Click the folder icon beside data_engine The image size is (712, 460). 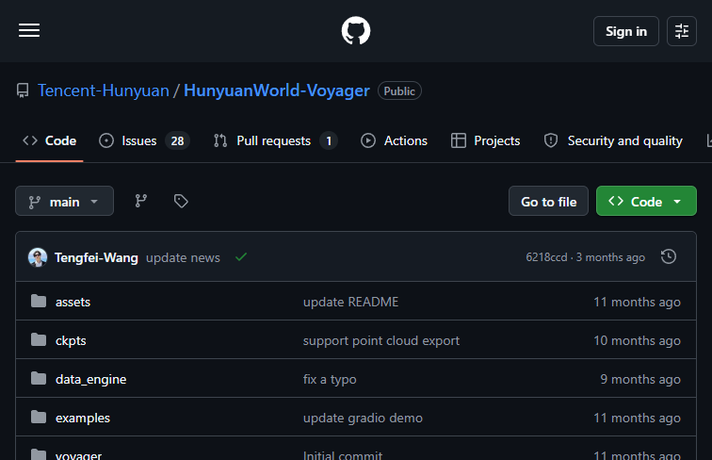(39, 378)
